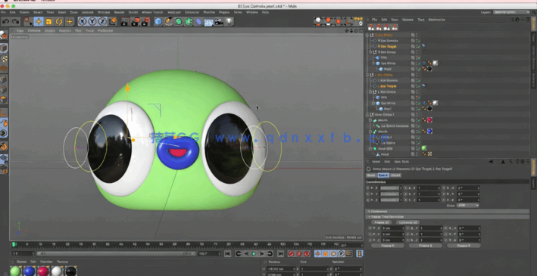537x276 pixels.
Task: Open the Layout dropdown at top right
Action: [x=511, y=12]
